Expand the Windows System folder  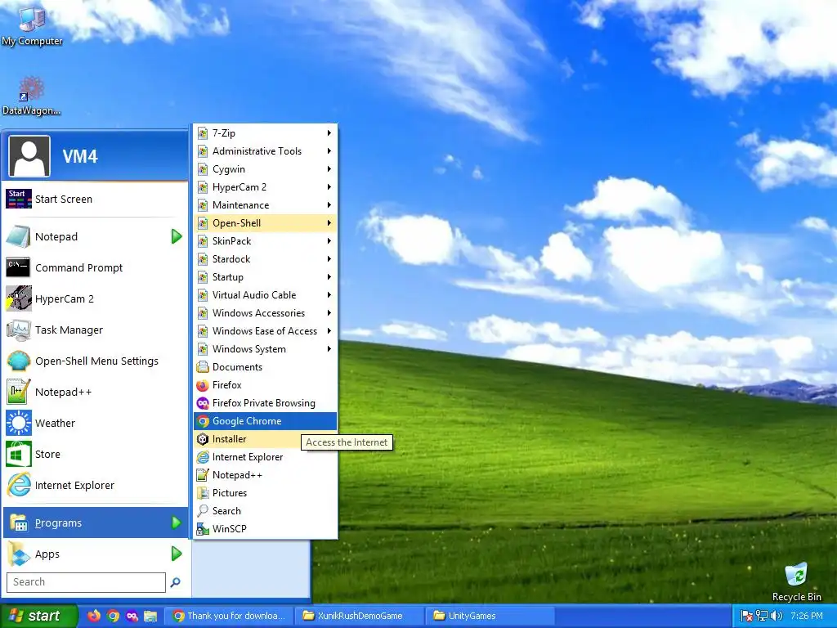[266, 348]
